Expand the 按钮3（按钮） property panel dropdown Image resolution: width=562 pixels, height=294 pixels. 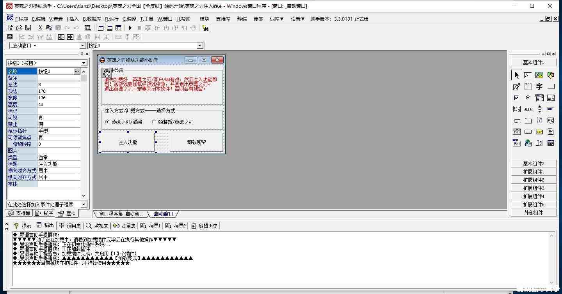[x=84, y=63]
